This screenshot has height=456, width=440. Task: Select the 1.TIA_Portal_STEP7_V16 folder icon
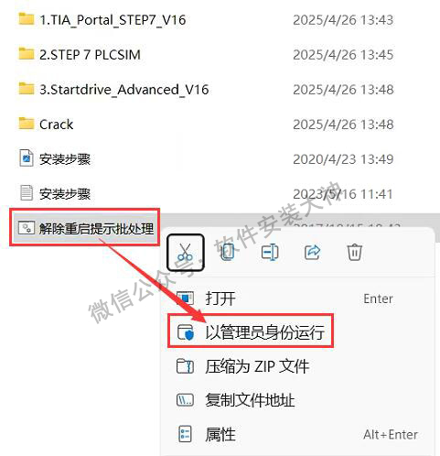27,19
